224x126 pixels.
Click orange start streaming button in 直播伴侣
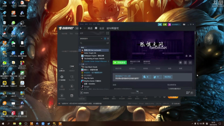173,97
